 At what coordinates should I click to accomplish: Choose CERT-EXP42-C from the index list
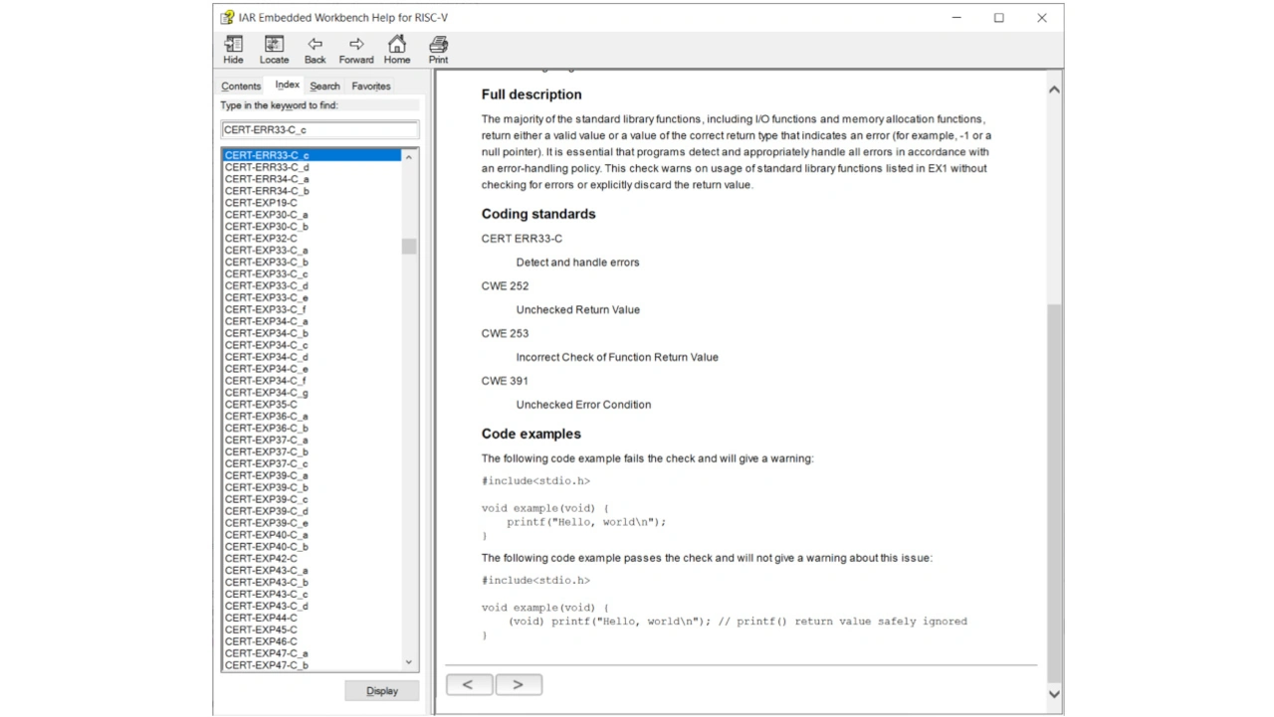point(261,559)
